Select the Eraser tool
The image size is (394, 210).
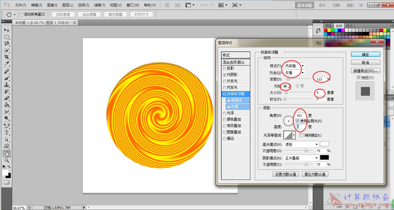(x=7, y=98)
